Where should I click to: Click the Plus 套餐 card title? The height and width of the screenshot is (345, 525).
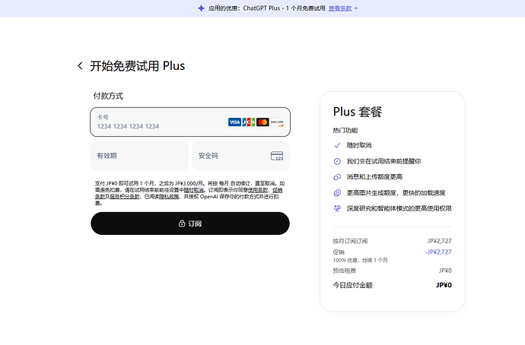click(358, 112)
